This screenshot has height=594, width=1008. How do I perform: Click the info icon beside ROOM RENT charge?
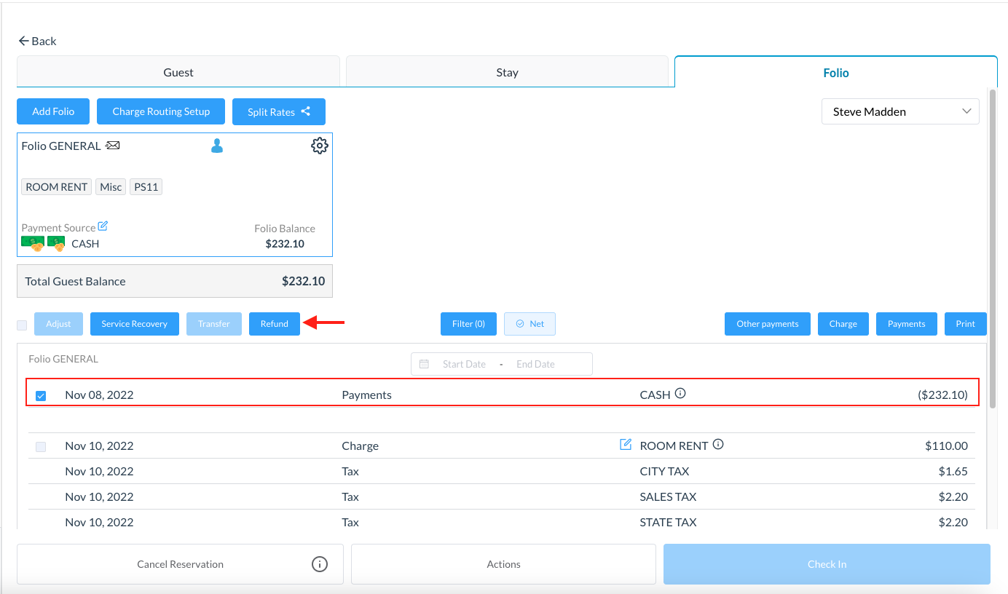[718, 445]
